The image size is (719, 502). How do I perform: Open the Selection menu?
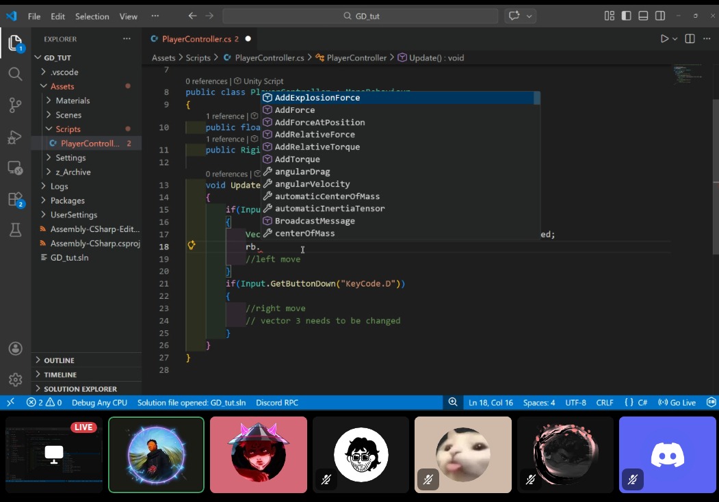pos(92,16)
